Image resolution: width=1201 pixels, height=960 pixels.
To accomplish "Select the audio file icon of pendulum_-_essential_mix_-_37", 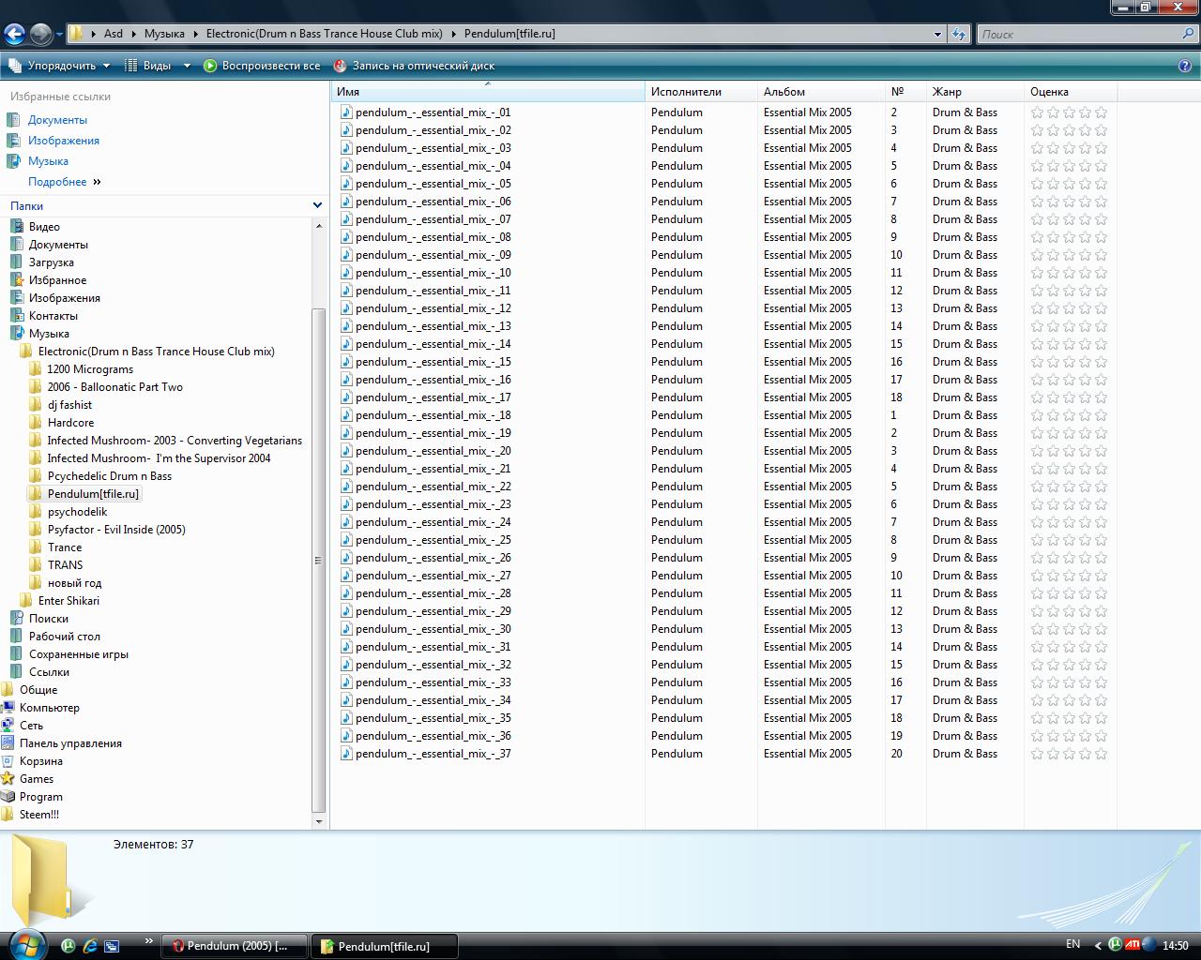I will click(346, 754).
